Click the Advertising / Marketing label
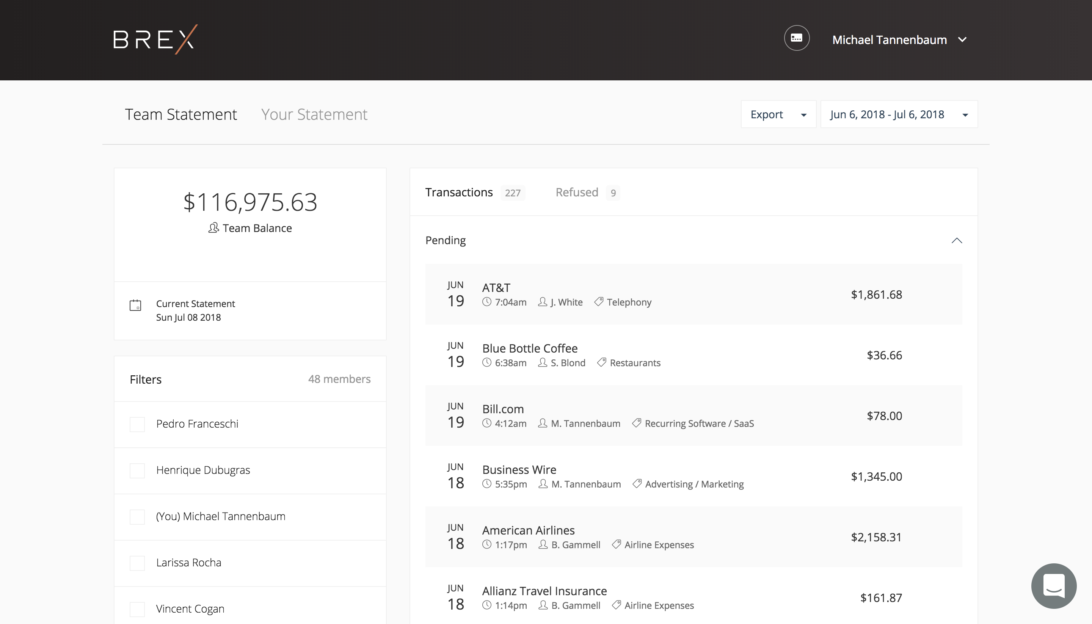 (x=695, y=484)
